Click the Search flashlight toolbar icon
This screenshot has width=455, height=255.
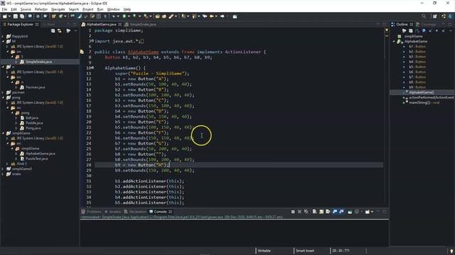pyautogui.click(x=171, y=16)
